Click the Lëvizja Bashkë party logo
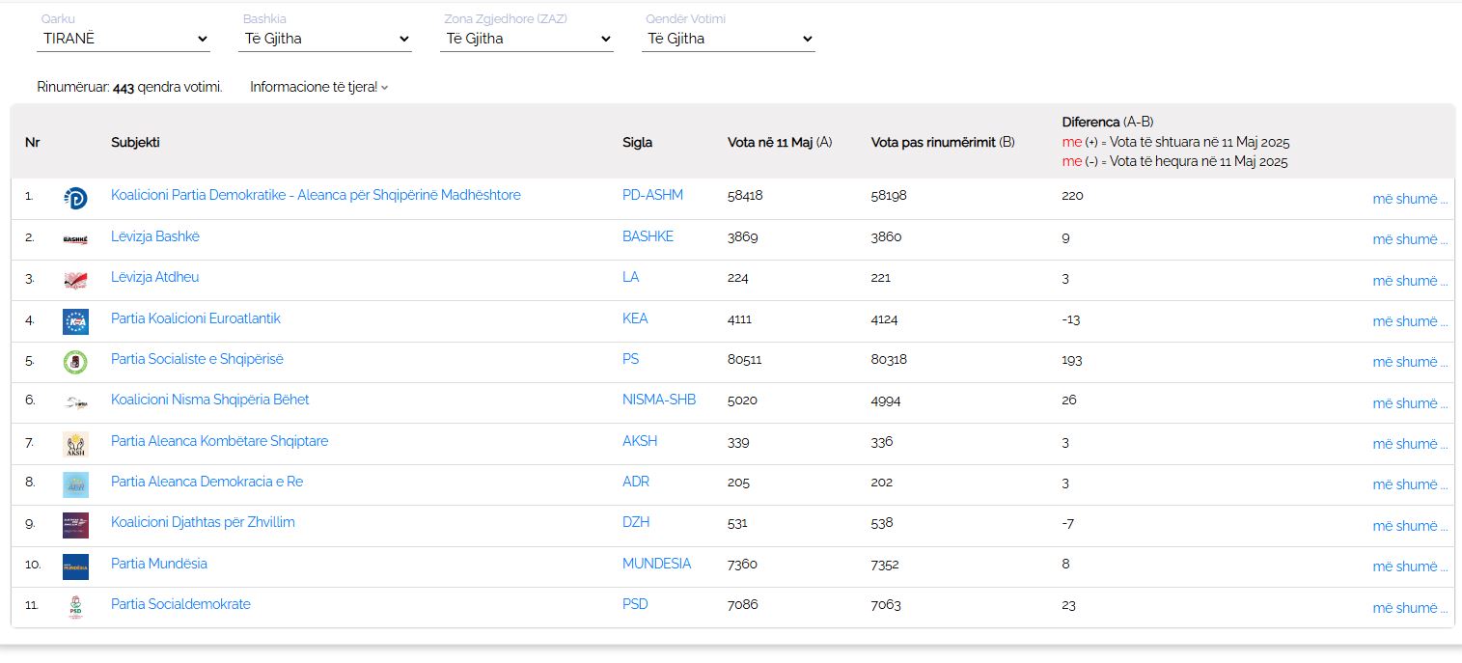 [75, 239]
